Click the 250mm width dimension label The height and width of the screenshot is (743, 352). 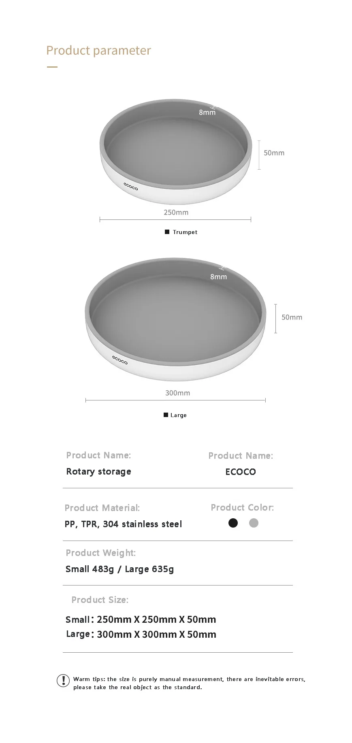(176, 212)
